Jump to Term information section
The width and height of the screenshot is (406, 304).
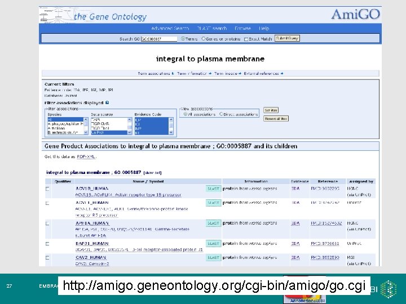click(x=194, y=74)
